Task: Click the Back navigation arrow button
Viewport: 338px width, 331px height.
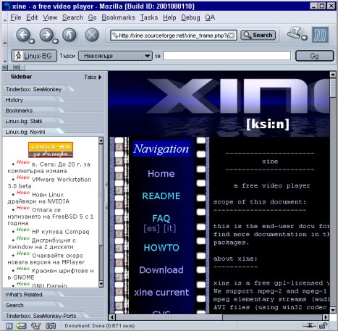Action: (23, 35)
